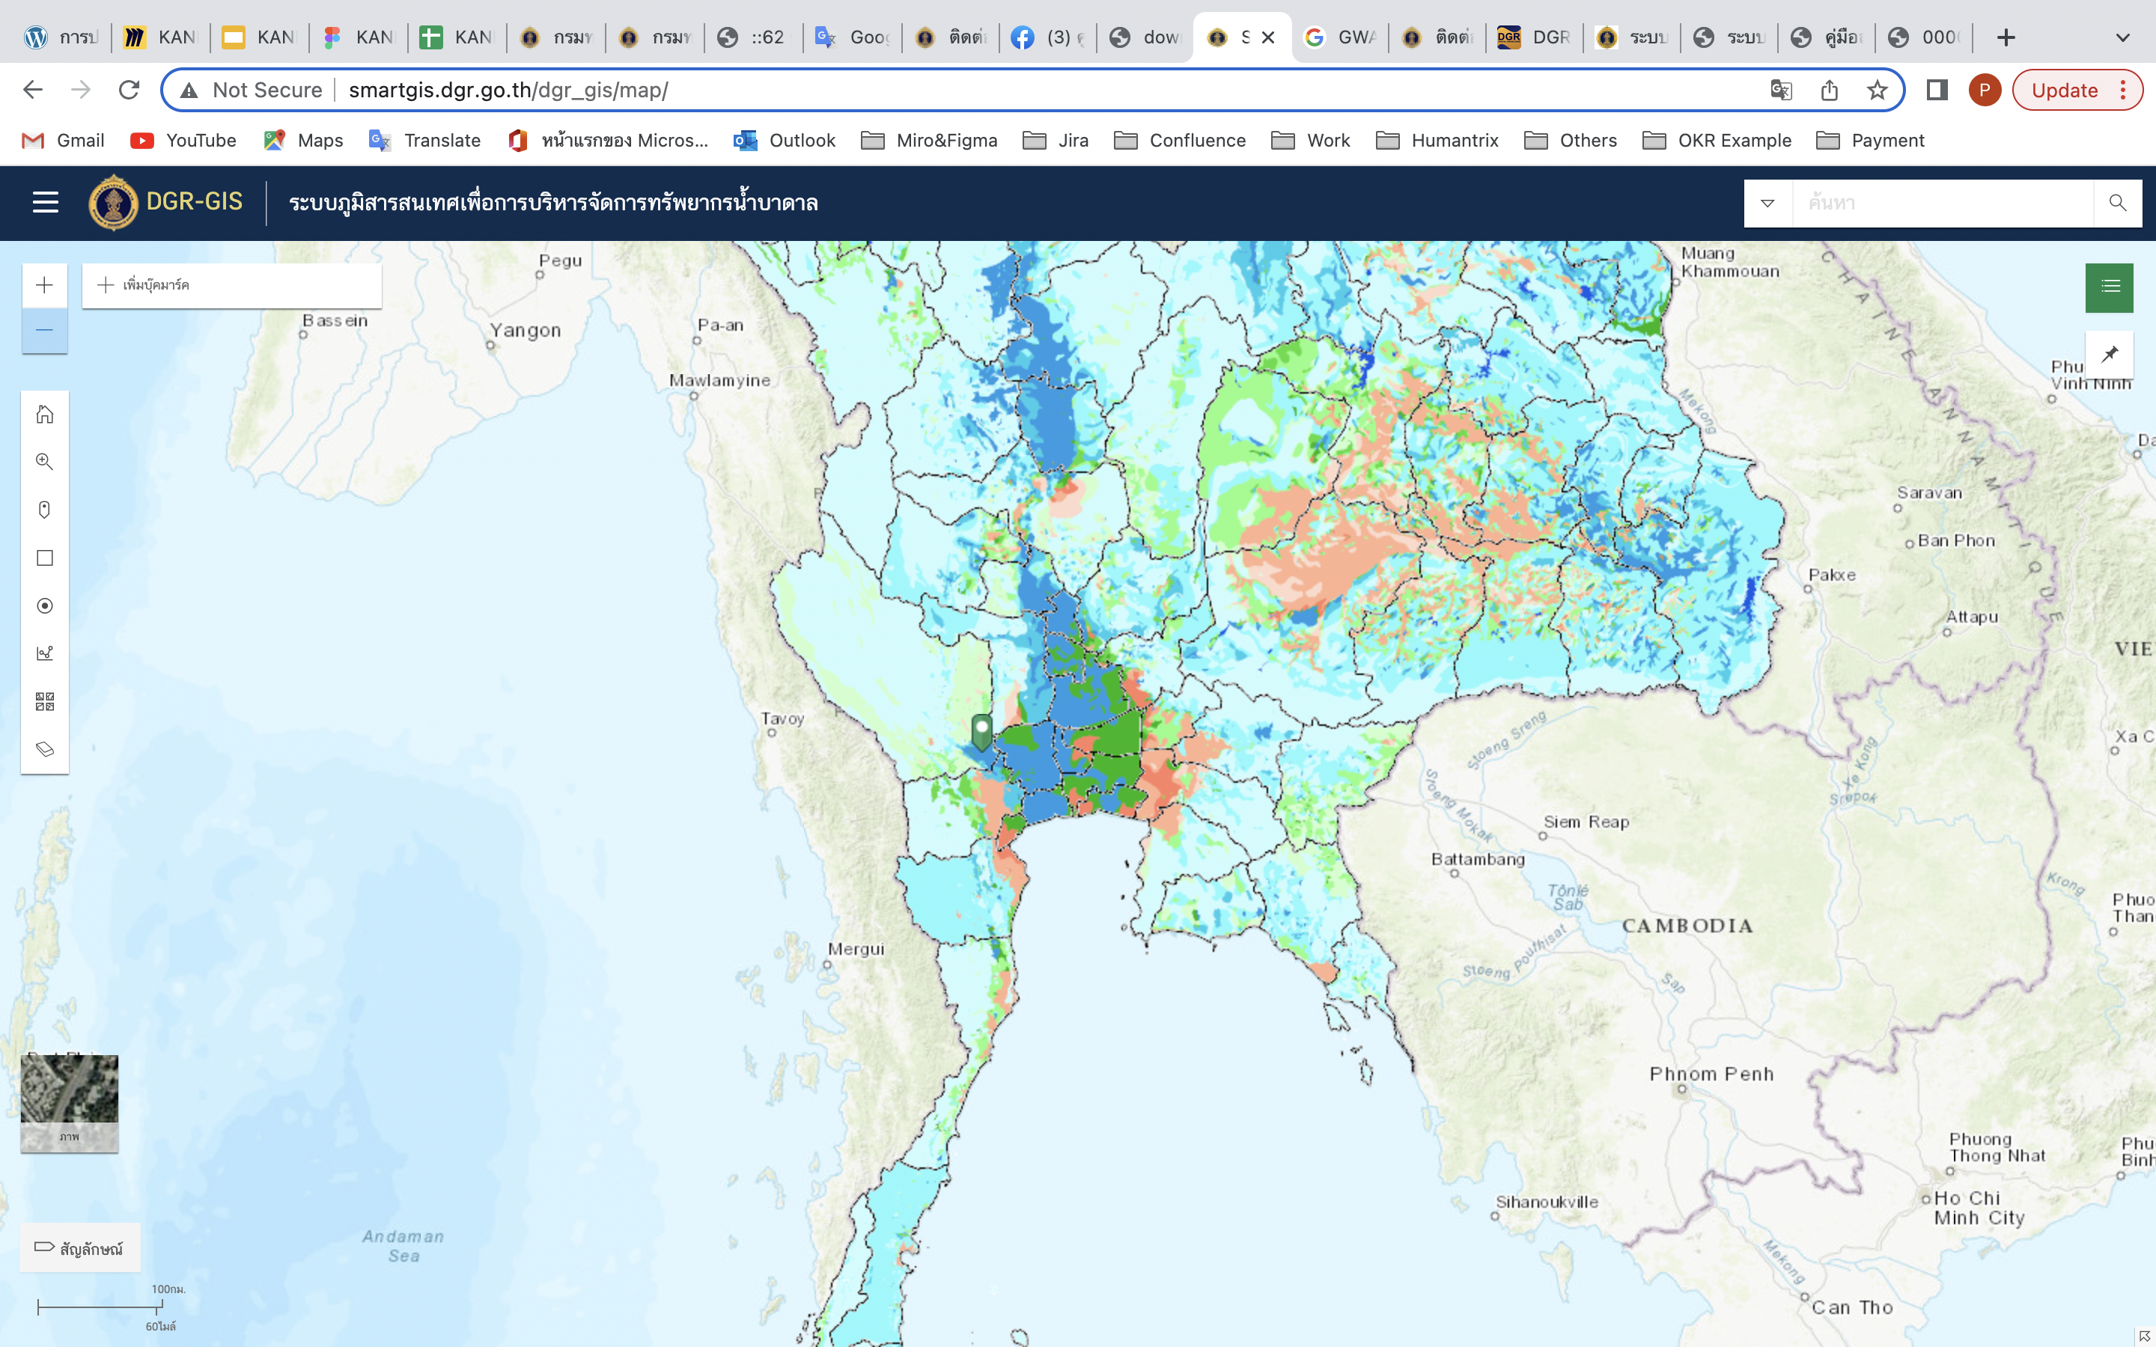The width and height of the screenshot is (2156, 1347).
Task: Expand the Confluence bookmark folder
Action: click(x=1180, y=141)
